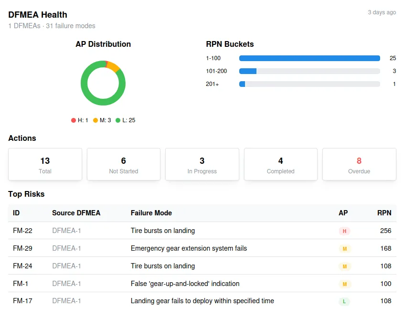This screenshot has height=318, width=404.
Task: Select the FM-17 ID cell
Action: coord(22,301)
